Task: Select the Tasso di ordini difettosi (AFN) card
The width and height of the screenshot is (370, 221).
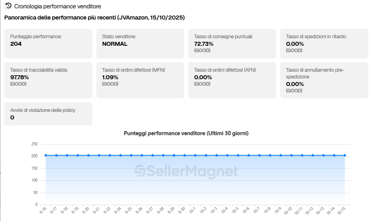Action: [x=232, y=80]
